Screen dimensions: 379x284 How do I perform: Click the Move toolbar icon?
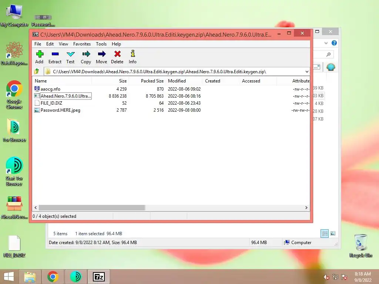click(101, 57)
